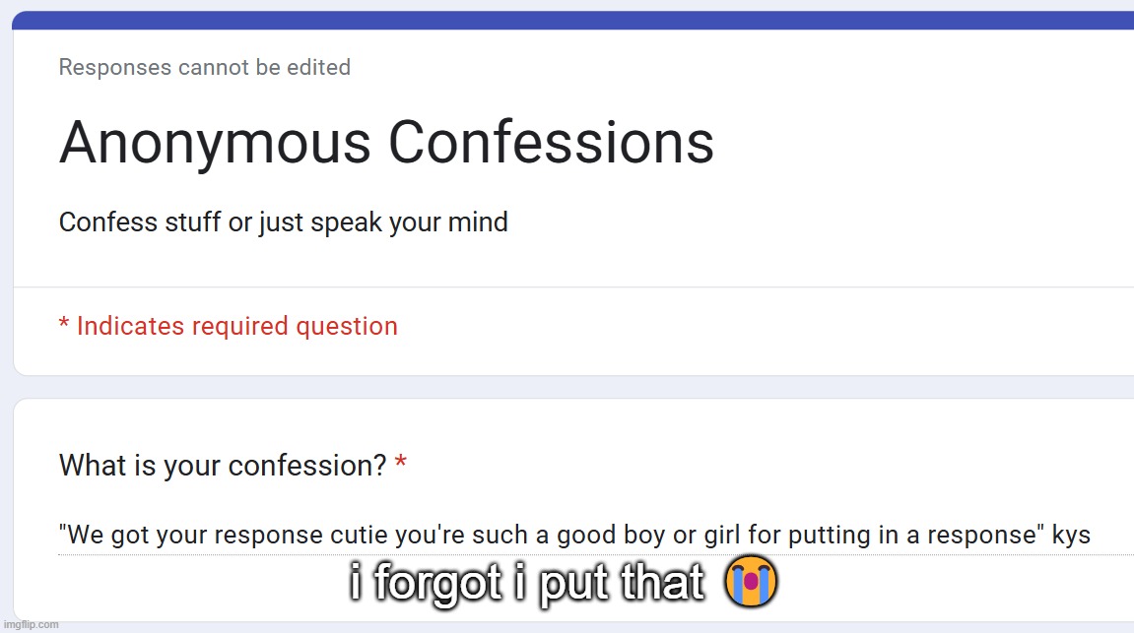Click the imgflip.com watermark link
The image size is (1134, 633).
pos(32,624)
